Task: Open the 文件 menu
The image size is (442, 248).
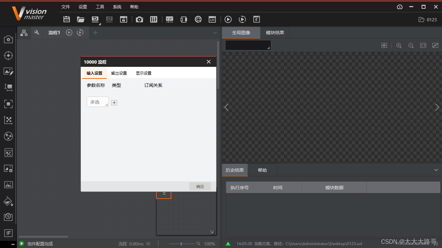Action: click(x=66, y=7)
